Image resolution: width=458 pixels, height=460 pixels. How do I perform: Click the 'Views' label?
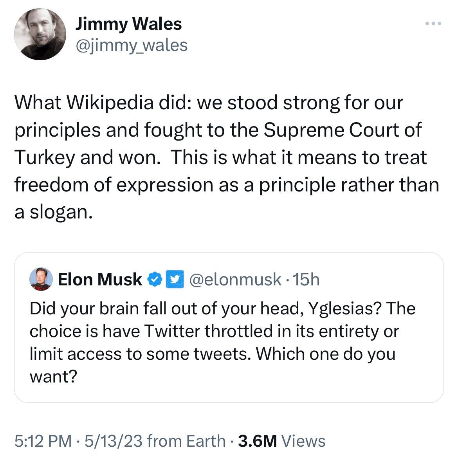click(303, 441)
